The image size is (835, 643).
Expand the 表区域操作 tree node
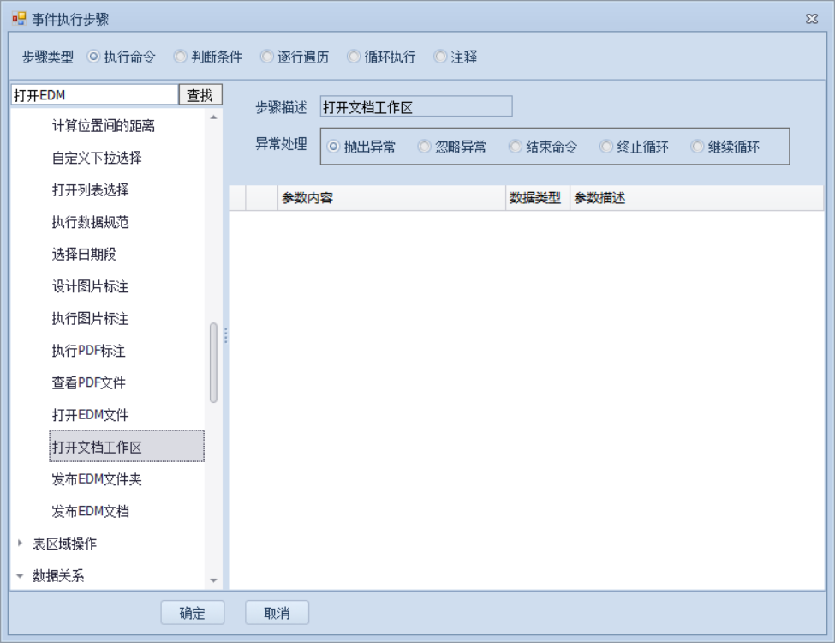pyautogui.click(x=21, y=544)
